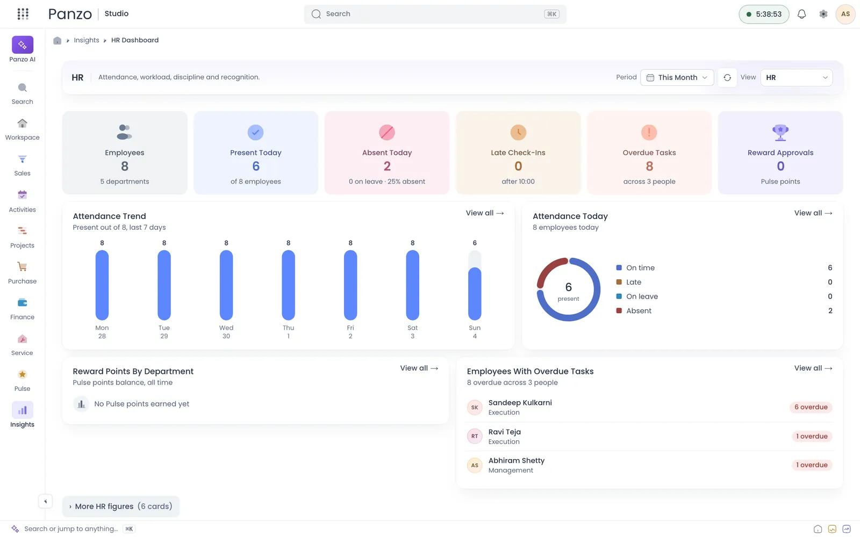The height and width of the screenshot is (537, 860).
Task: Click the Late Check-Ins clock icon
Action: tap(518, 132)
